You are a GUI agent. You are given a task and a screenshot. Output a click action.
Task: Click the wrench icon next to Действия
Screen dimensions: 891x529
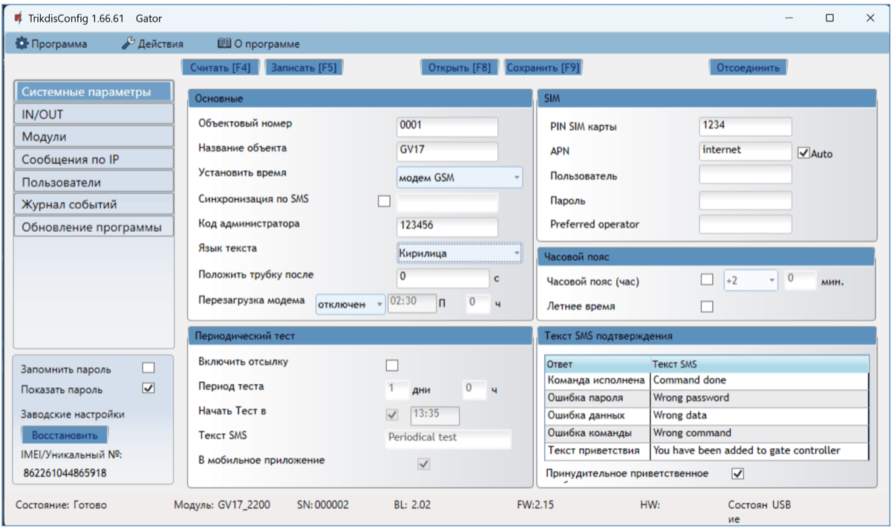click(x=128, y=44)
